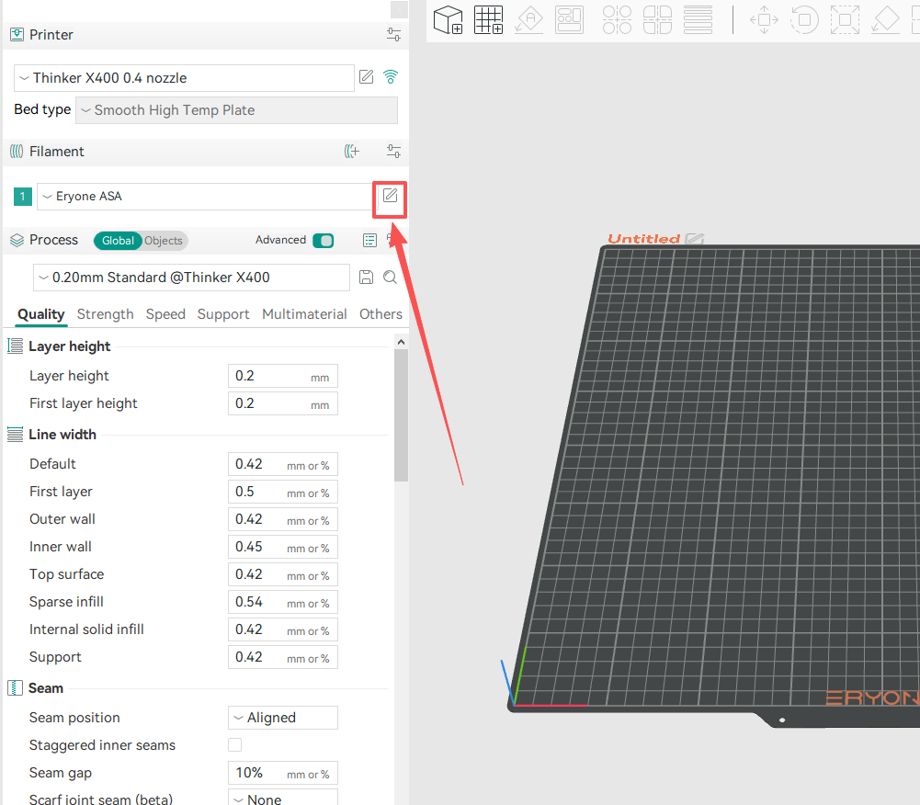The width and height of the screenshot is (920, 805).
Task: Add a new filament slot
Action: point(351,152)
